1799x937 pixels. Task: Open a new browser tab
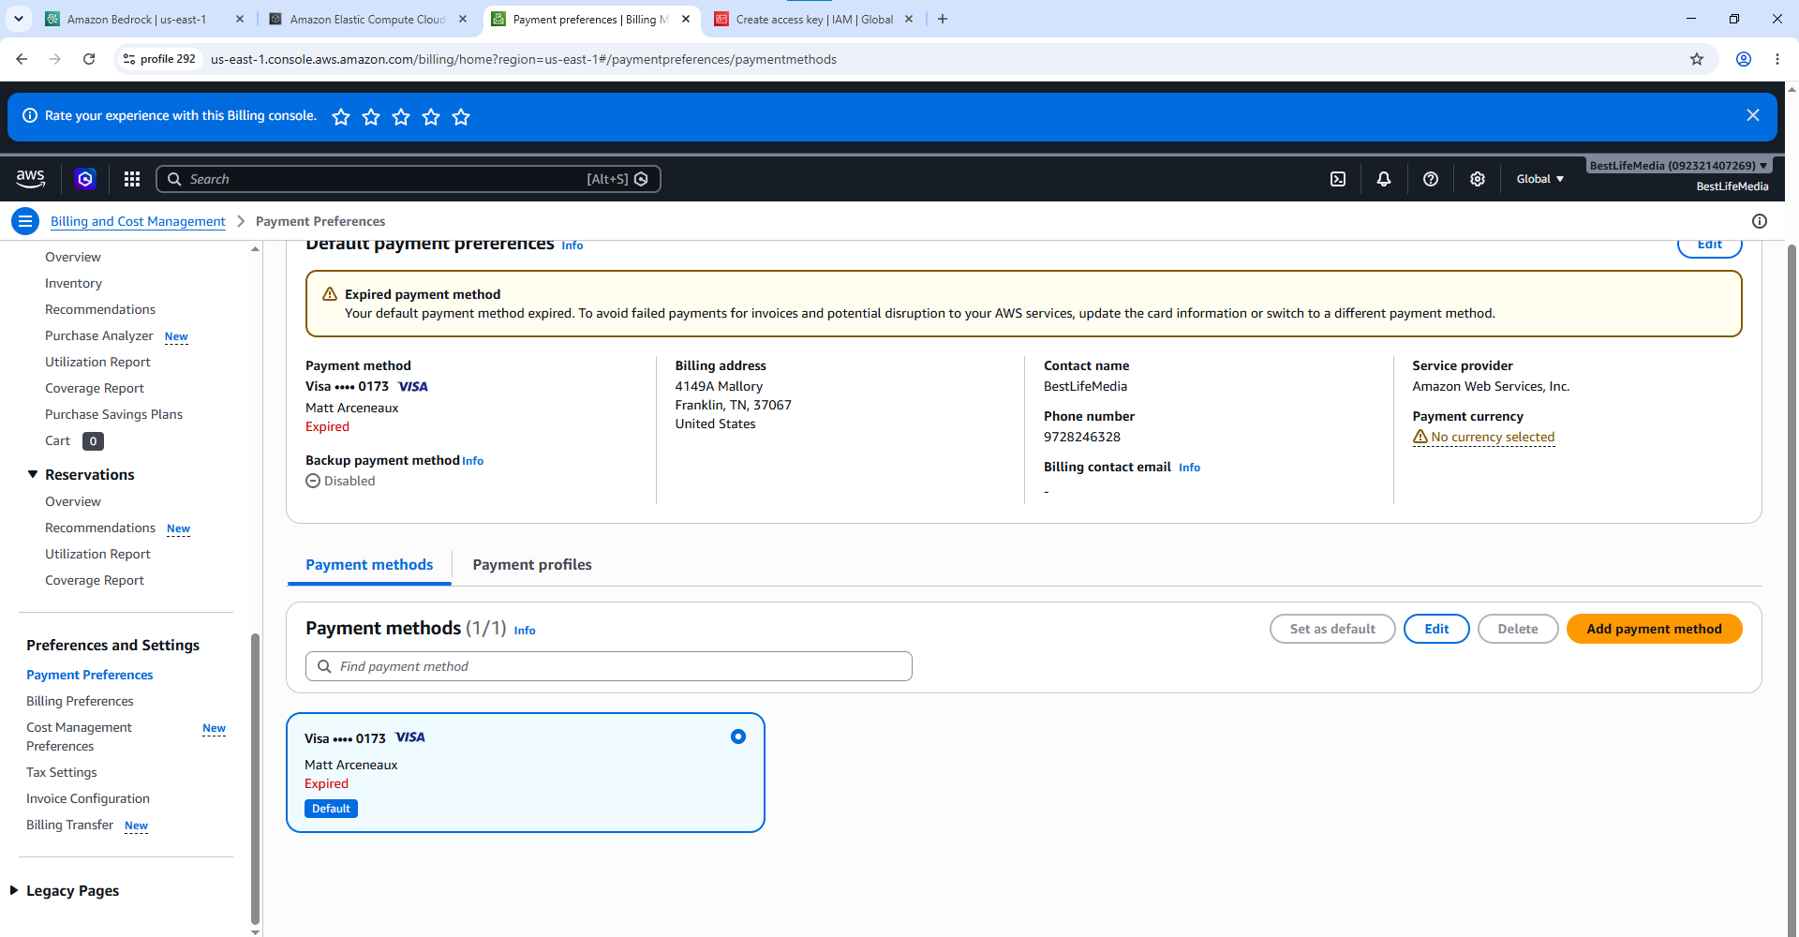point(943,19)
